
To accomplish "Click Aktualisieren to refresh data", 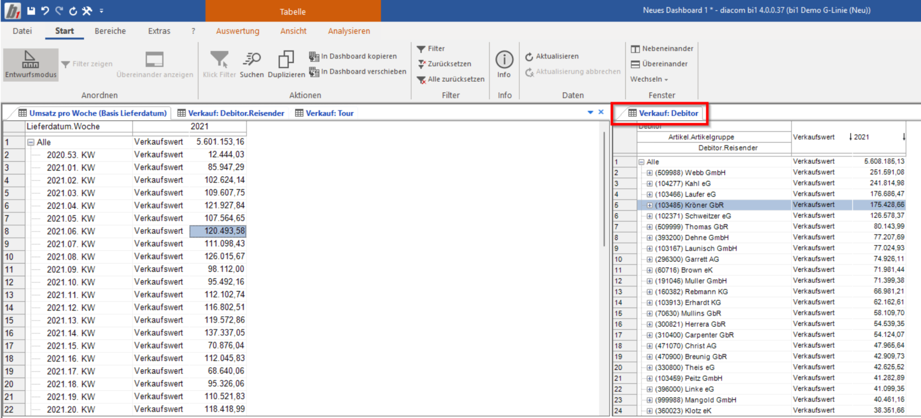I will pyautogui.click(x=552, y=57).
